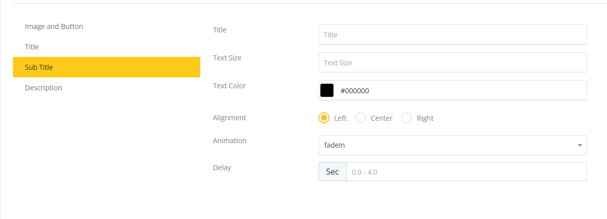
Task: Switch to the Title sidebar tab
Action: point(32,47)
